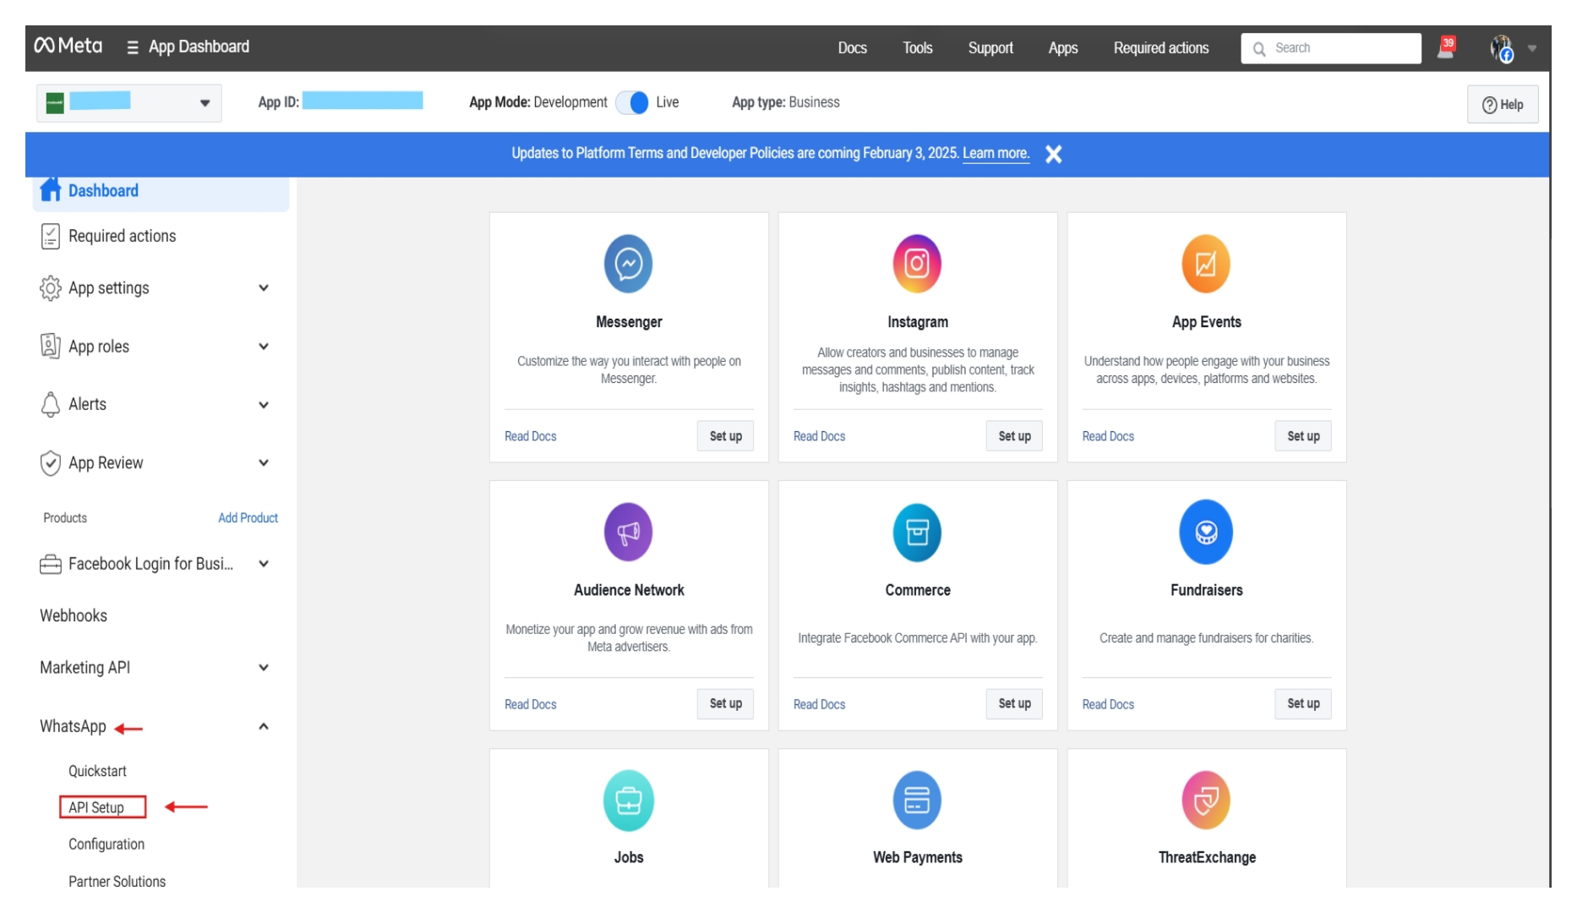This screenshot has height=913, width=1577.
Task: Click the App settings gear icon
Action: [51, 288]
